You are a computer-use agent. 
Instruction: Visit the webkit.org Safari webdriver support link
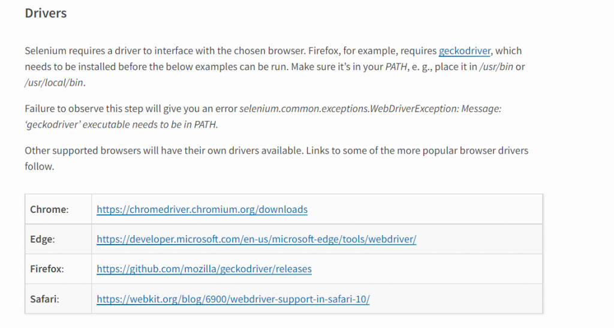[233, 299]
